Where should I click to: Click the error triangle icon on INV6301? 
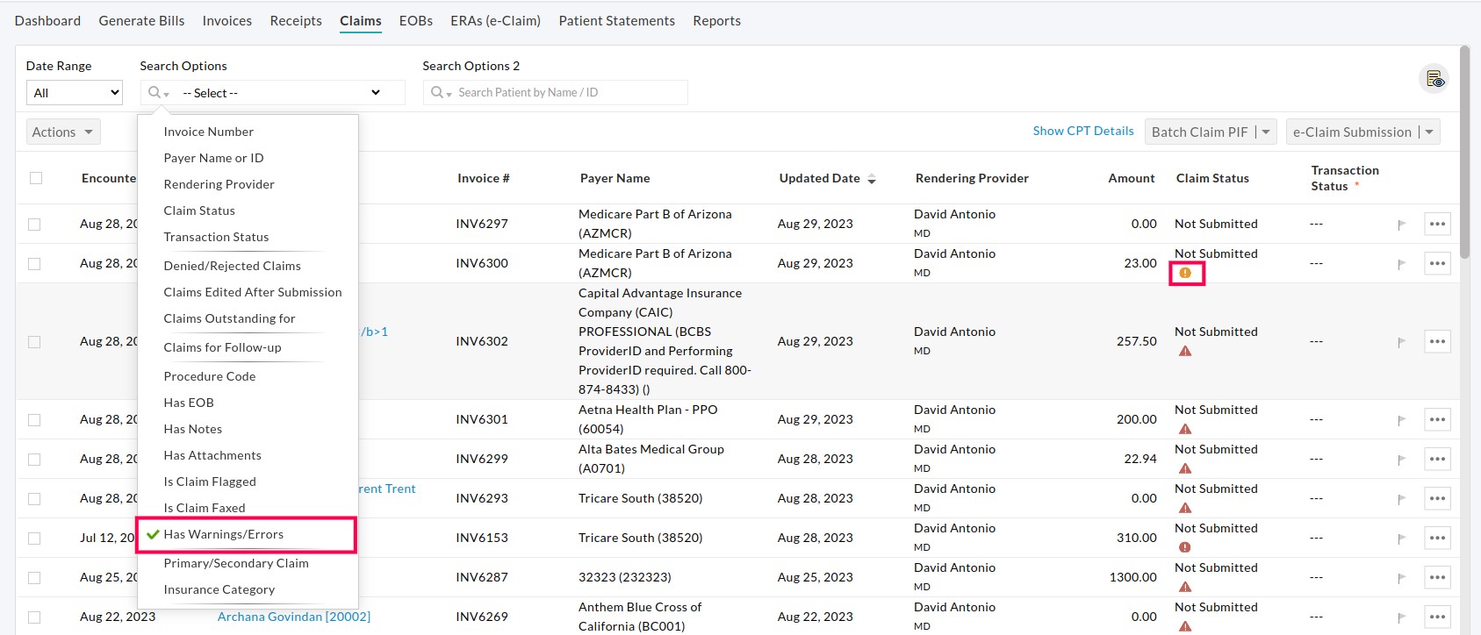pyautogui.click(x=1185, y=430)
